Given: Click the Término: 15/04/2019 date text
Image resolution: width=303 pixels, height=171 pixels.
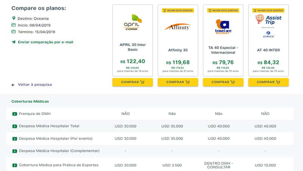Looking at the screenshot, I should click(36, 32).
